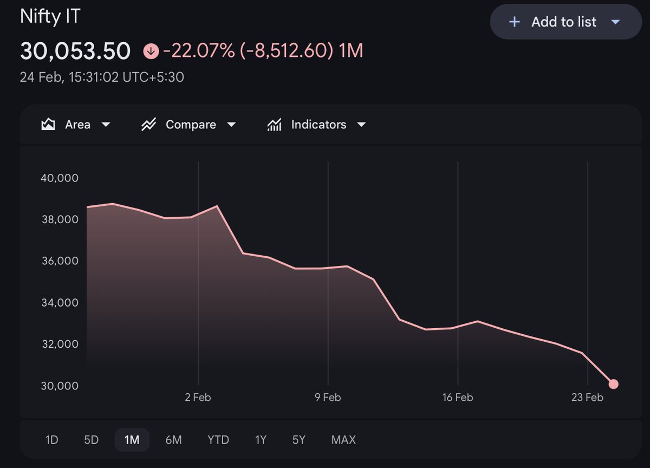The height and width of the screenshot is (468, 650).
Task: Expand the Compare dropdown arrow
Action: (x=231, y=125)
